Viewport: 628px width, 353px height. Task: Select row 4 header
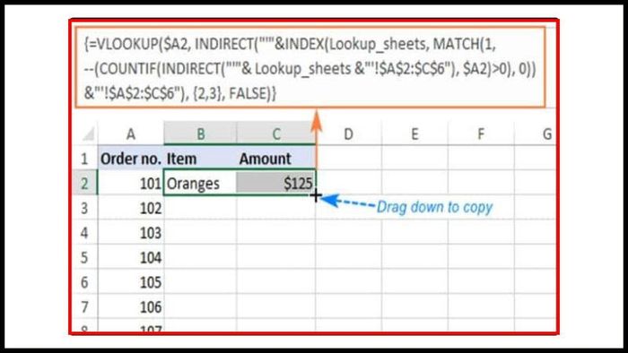tap(85, 233)
